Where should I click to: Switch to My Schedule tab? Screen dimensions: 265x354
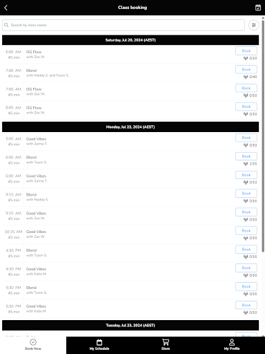99,344
